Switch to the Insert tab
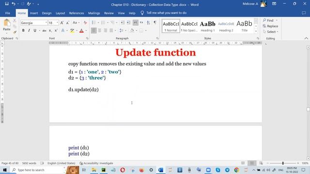310x174 pixels. point(34,13)
